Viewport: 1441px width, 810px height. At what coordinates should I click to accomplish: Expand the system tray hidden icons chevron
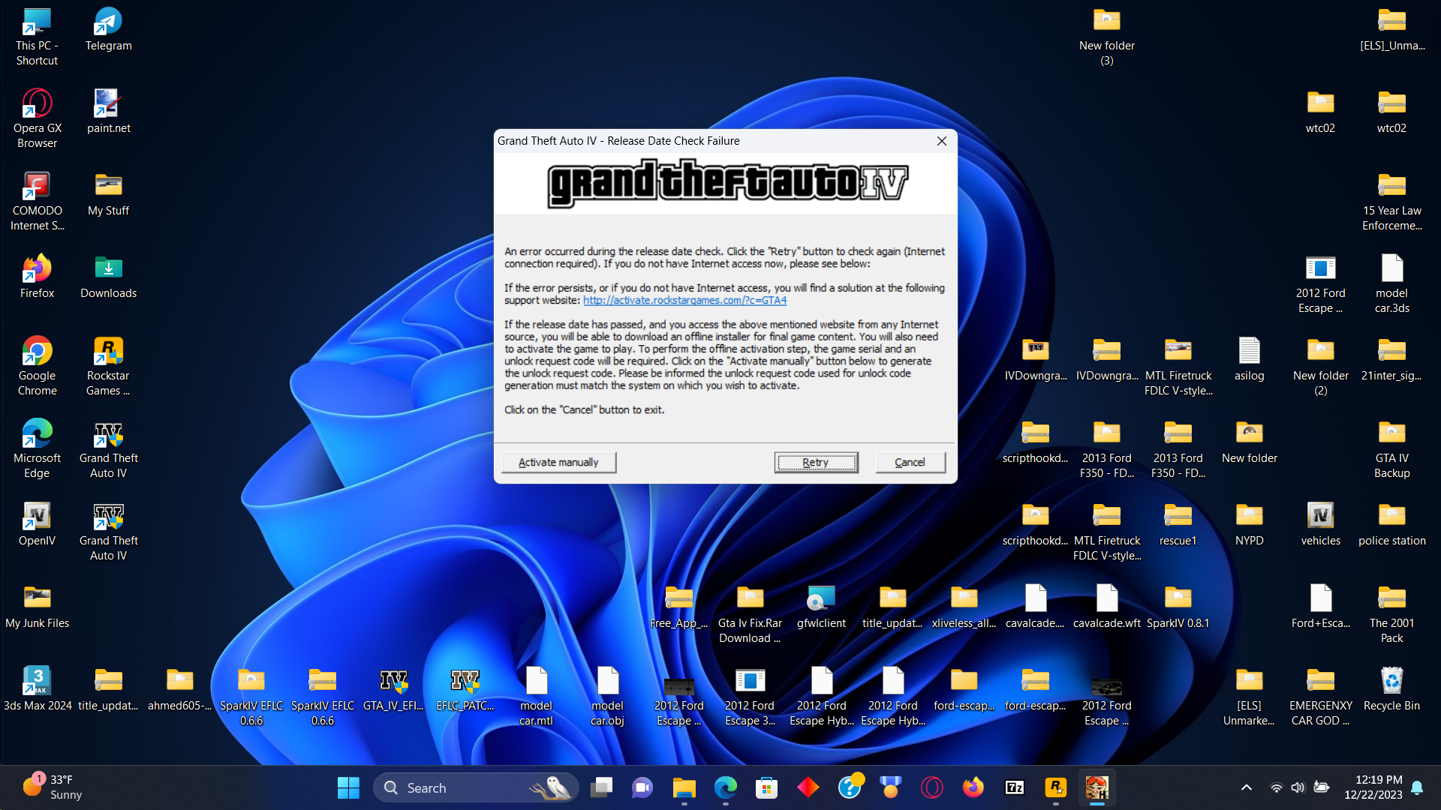pyautogui.click(x=1246, y=787)
